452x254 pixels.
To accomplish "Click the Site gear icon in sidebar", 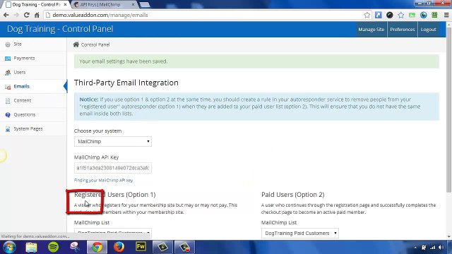I will [x=8, y=44].
